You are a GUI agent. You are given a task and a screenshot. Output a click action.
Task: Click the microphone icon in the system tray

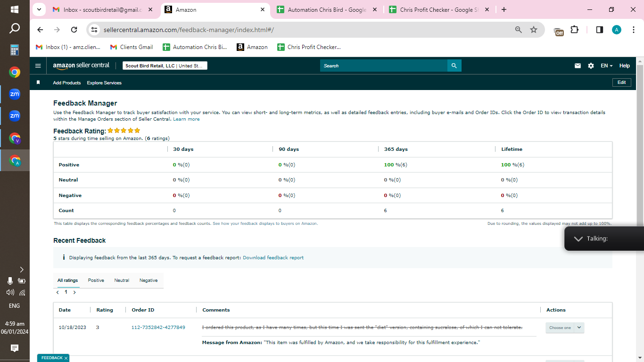(10, 281)
